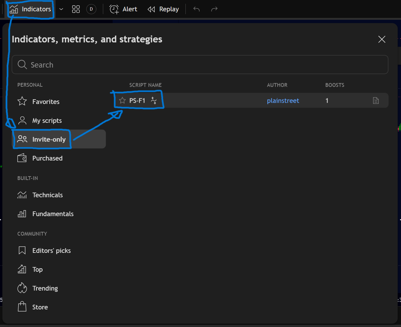
Task: Click the PS-F1 boosts count 1
Action: pyautogui.click(x=327, y=101)
